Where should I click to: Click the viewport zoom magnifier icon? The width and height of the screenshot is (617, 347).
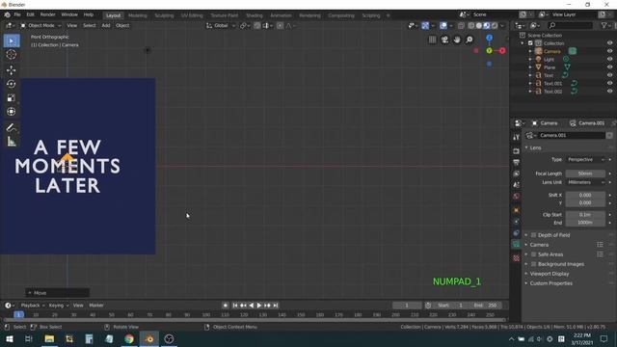point(469,40)
